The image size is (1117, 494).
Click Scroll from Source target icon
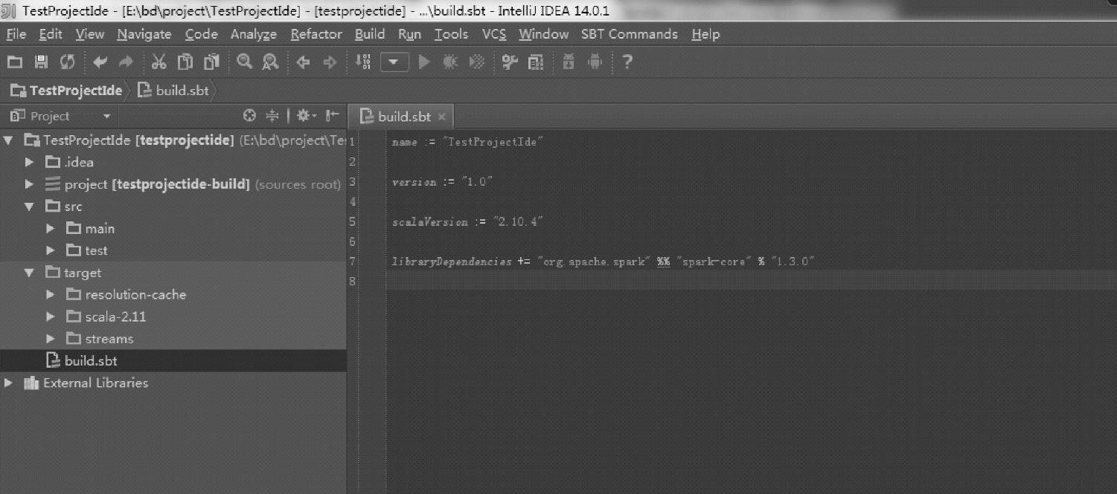click(x=250, y=115)
